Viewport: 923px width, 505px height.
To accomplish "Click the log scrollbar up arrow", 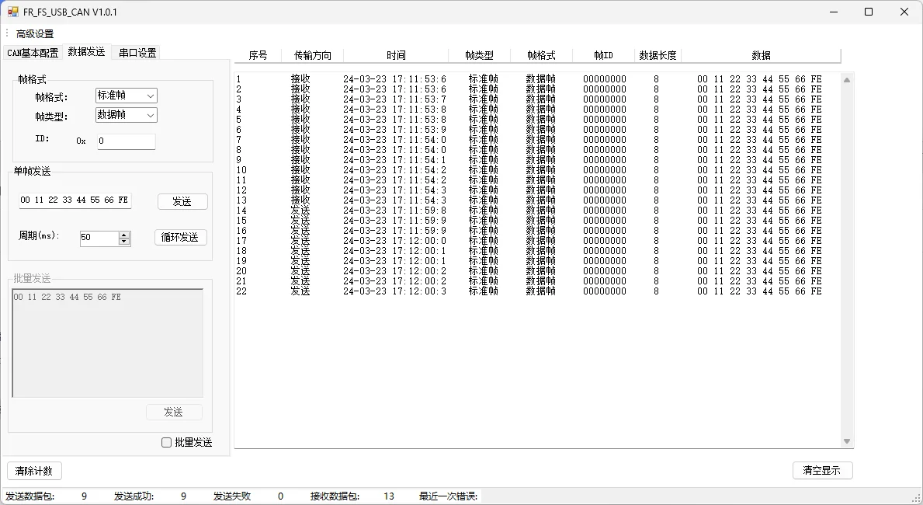I will 846,80.
